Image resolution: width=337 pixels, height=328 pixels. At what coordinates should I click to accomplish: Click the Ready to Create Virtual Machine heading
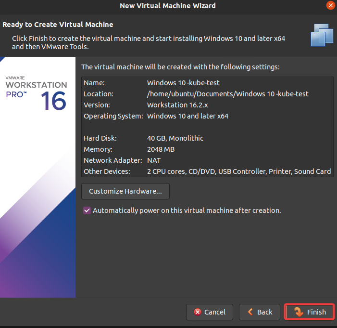tap(58, 25)
